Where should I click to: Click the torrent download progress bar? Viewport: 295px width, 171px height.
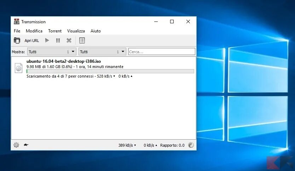tap(110, 71)
